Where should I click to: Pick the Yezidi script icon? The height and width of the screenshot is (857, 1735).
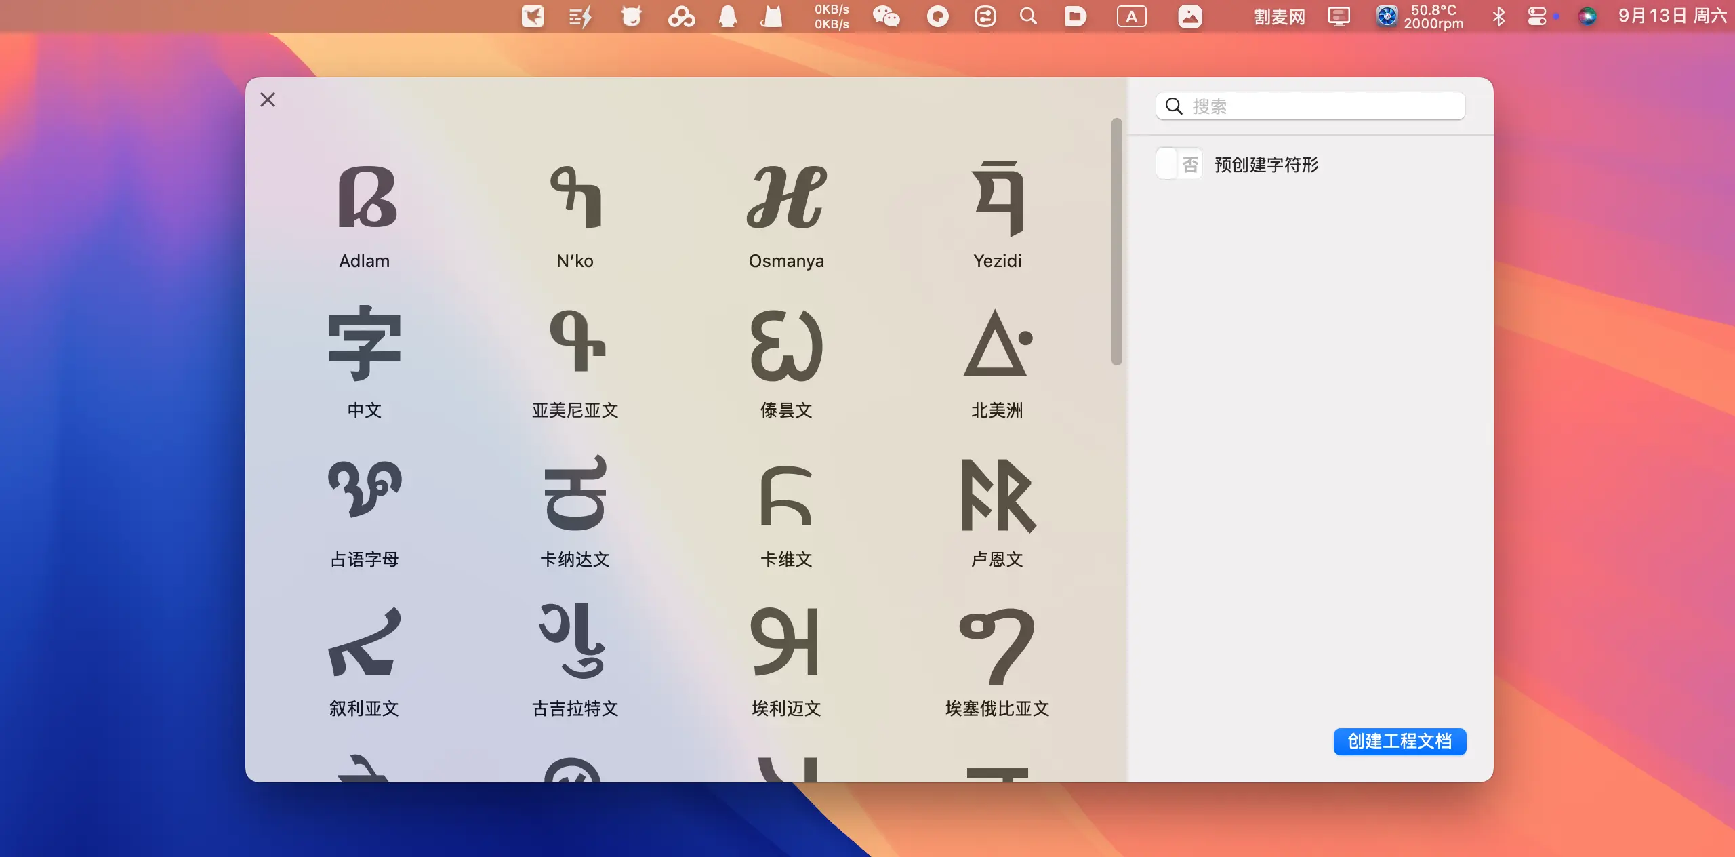pos(997,198)
